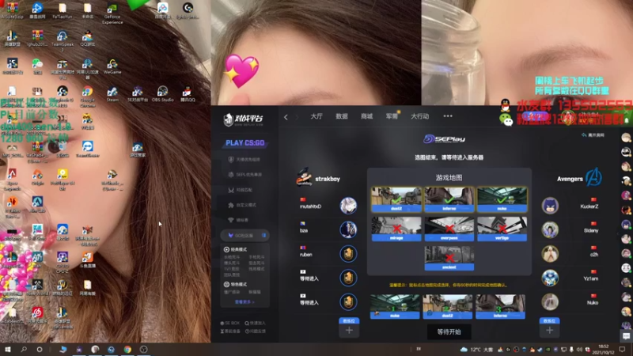Open OBS Studio desktop shortcut
Viewport: 633px width, 356px height.
point(162,94)
